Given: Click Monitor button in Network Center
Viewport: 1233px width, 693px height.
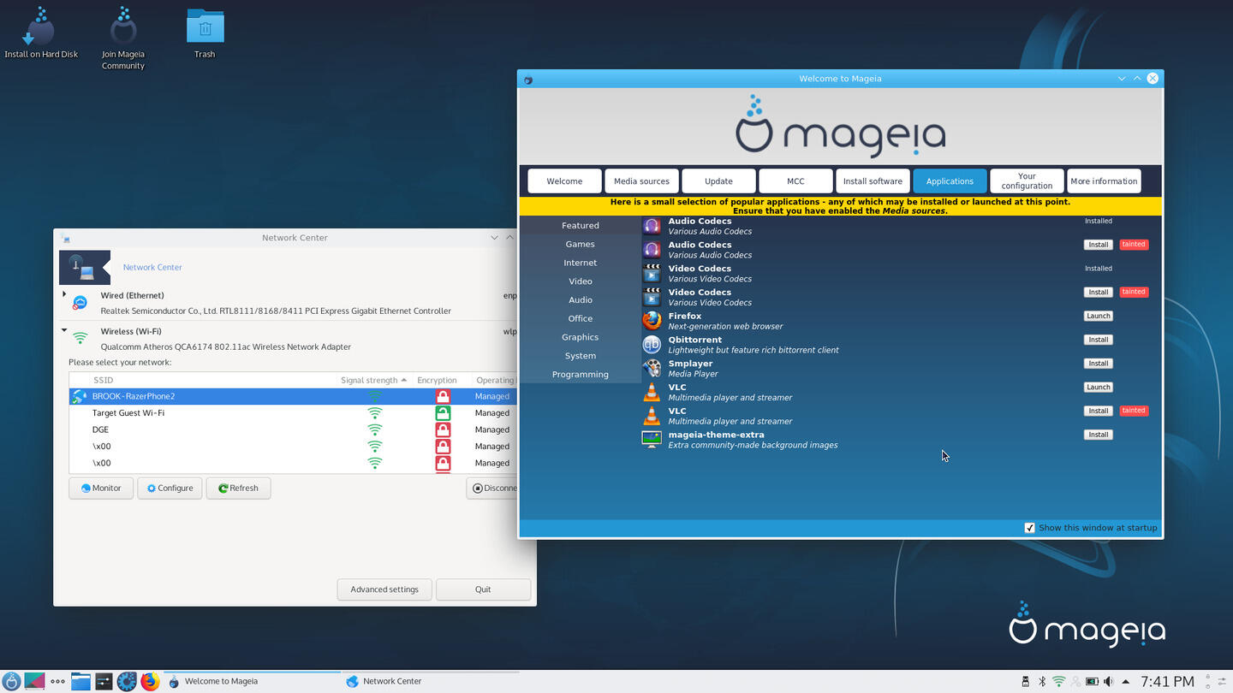Looking at the screenshot, I should [x=101, y=488].
